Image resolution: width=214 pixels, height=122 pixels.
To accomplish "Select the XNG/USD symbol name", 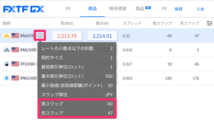I will tap(28, 78).
